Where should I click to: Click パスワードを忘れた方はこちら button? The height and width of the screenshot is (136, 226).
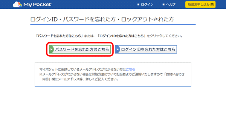[80, 49]
